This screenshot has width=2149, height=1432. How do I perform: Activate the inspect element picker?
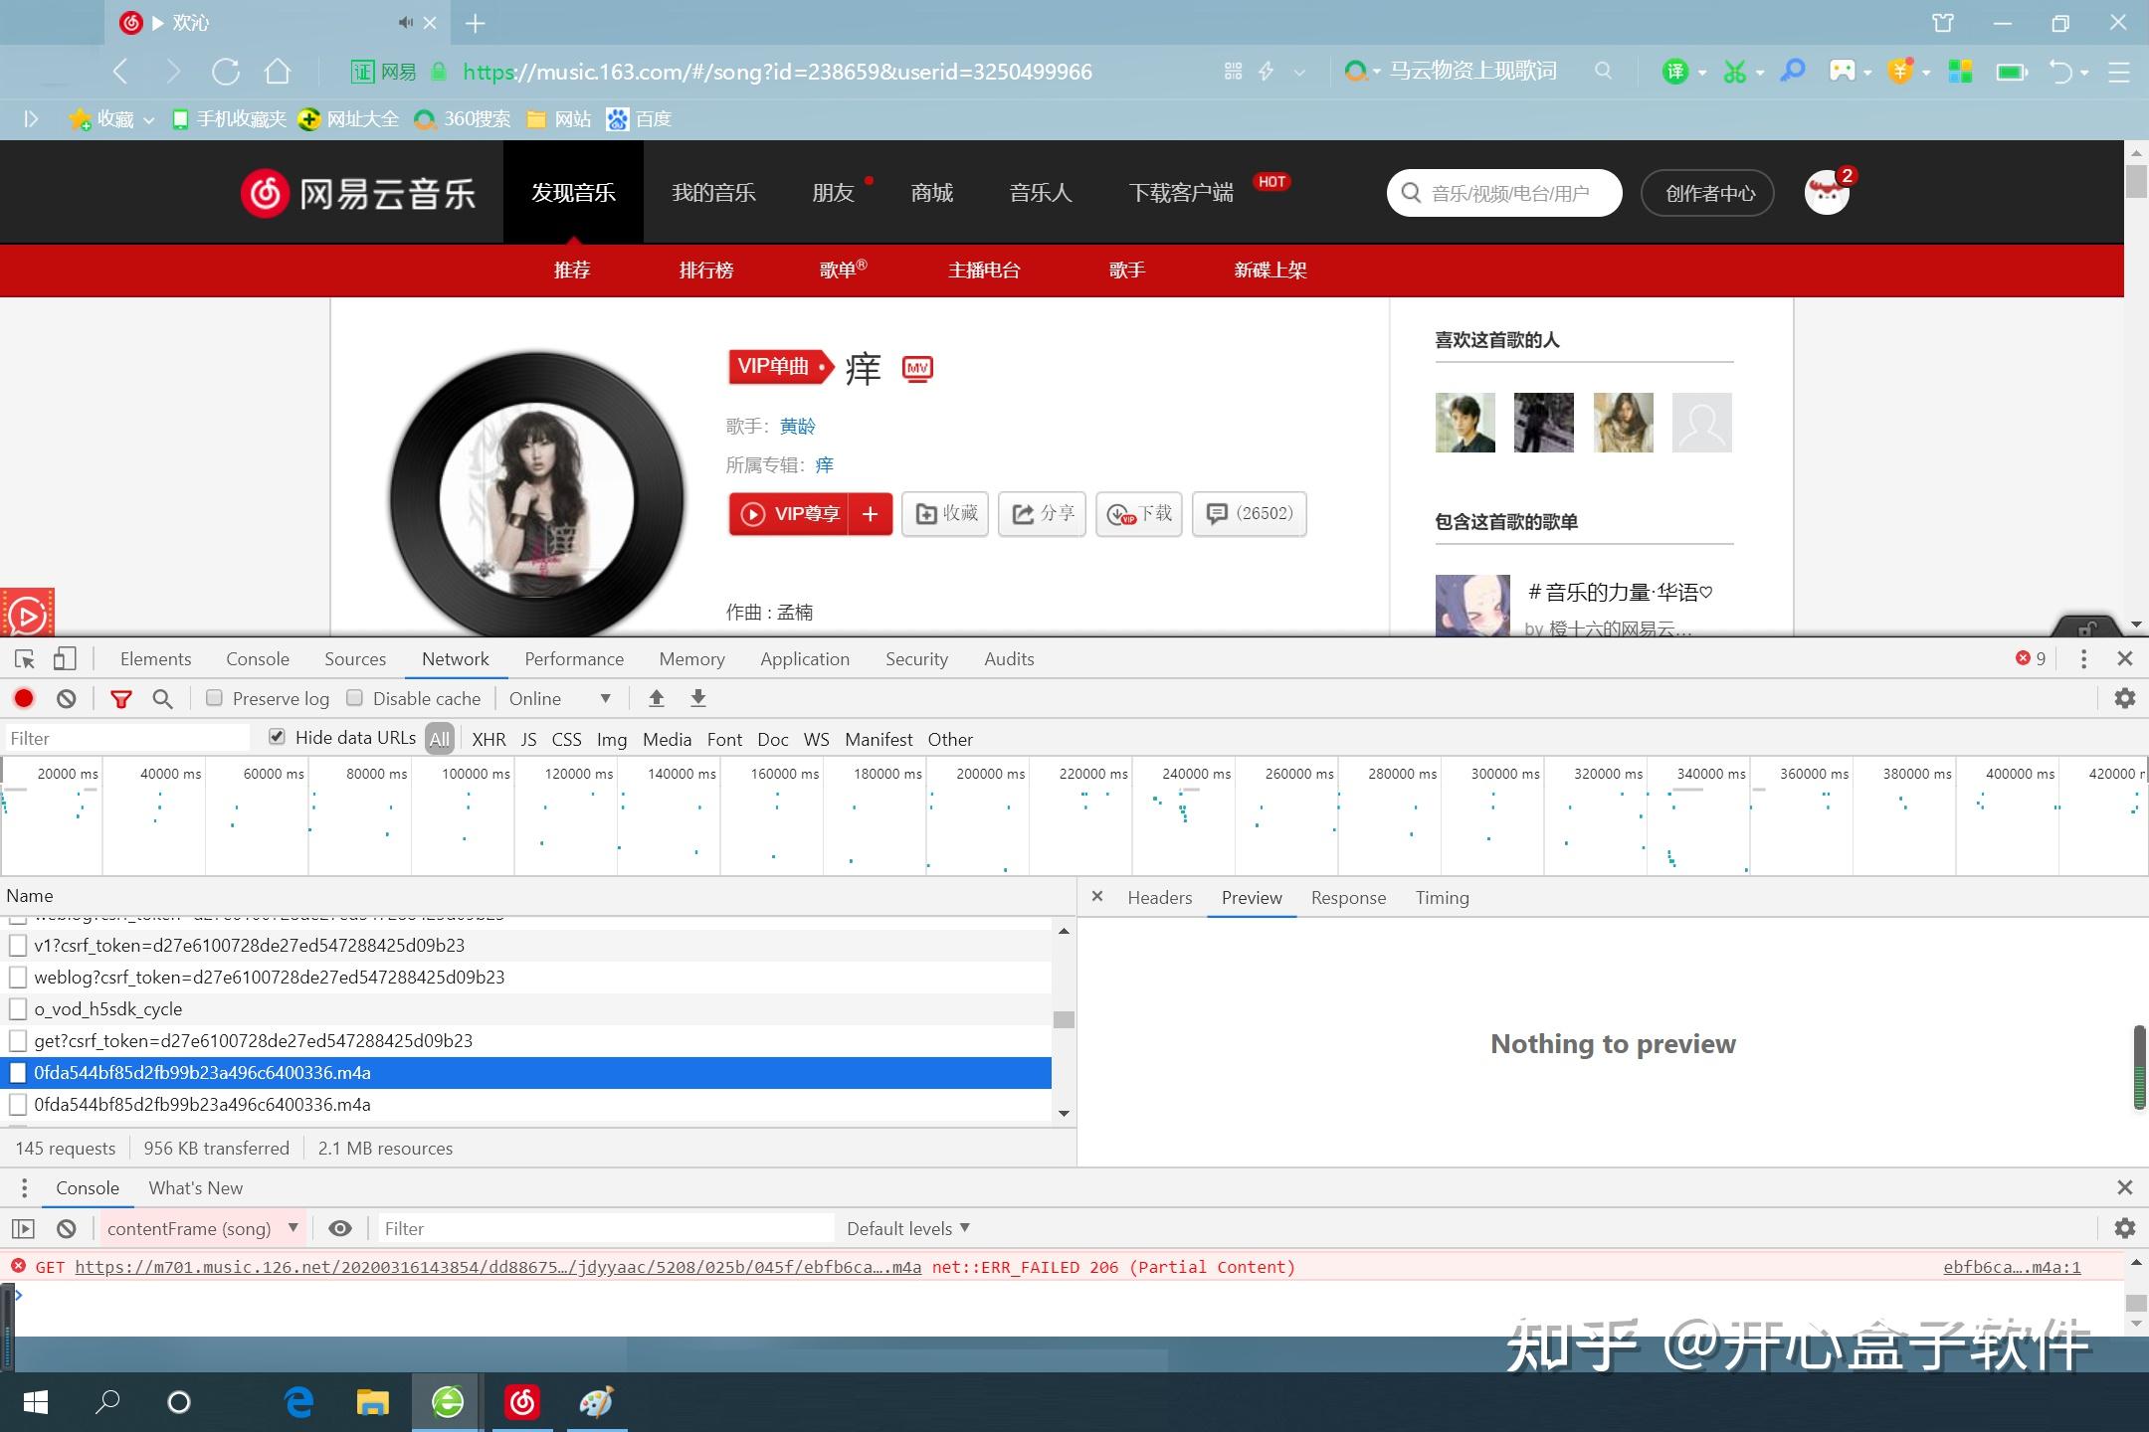coord(25,659)
